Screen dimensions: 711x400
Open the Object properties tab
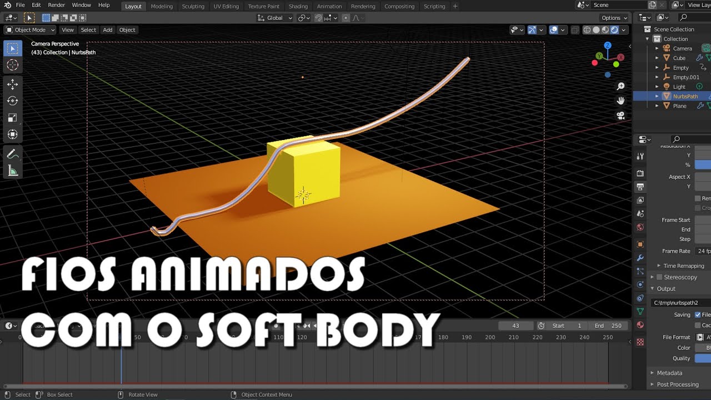[x=640, y=244]
